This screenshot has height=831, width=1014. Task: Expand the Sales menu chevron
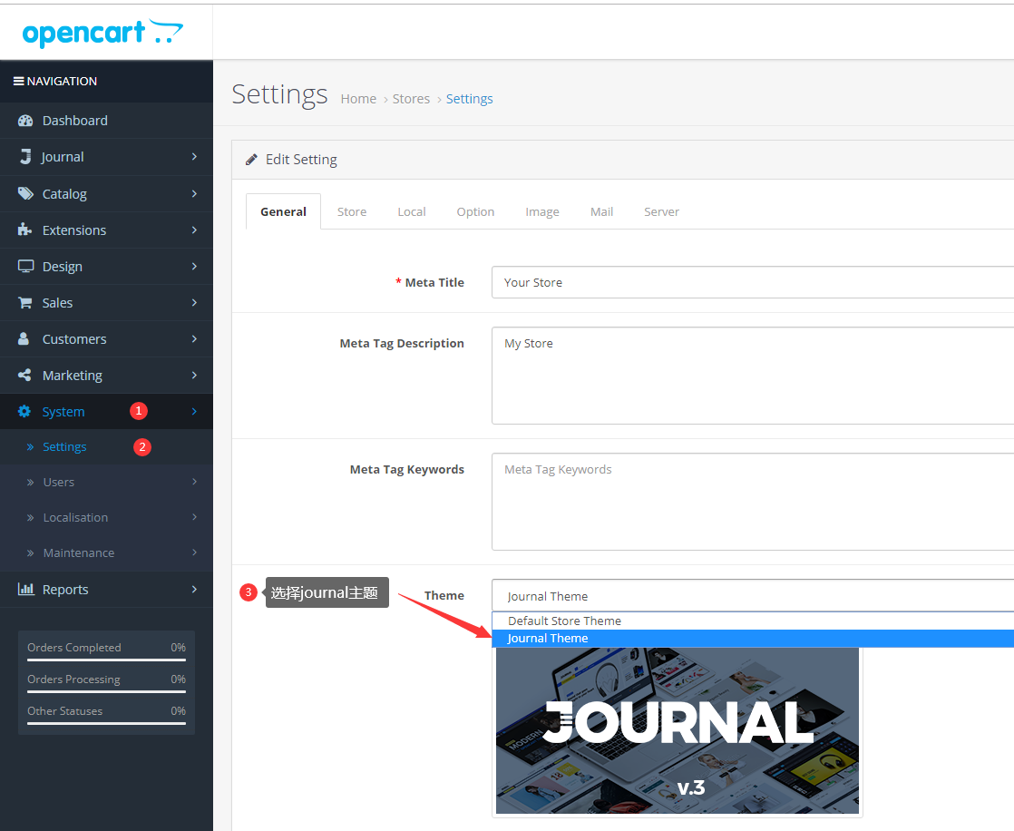pos(194,302)
